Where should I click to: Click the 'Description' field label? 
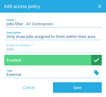point(14,33)
